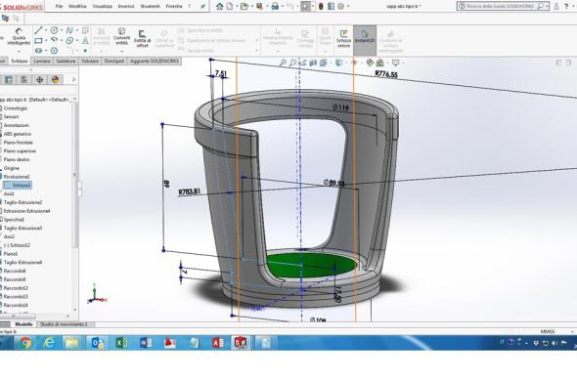Open the search box dropdown arrow

(x=548, y=6)
